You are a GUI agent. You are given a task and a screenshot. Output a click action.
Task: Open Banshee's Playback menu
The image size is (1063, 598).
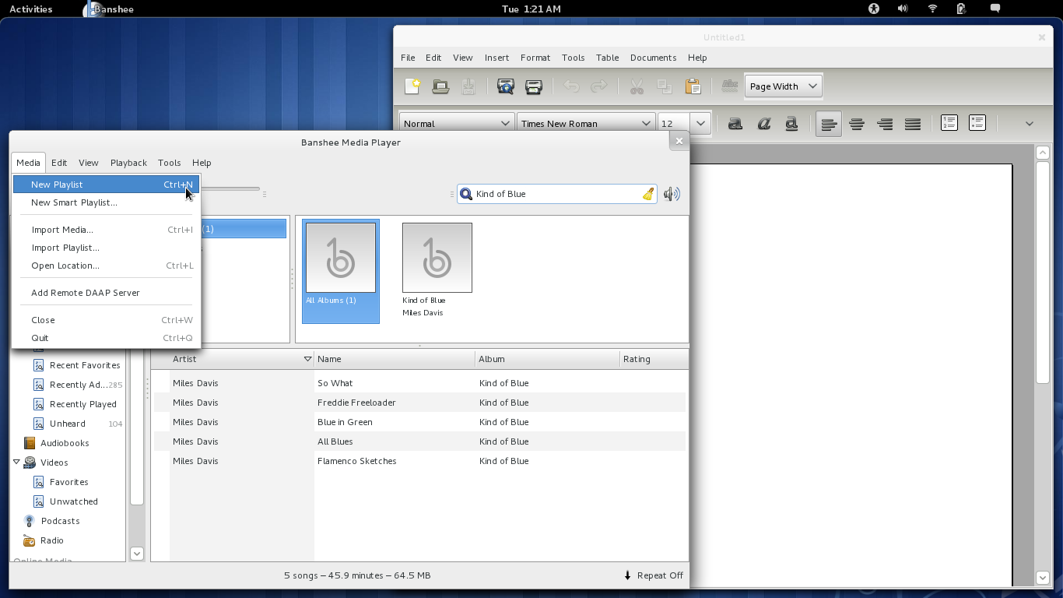(x=128, y=163)
